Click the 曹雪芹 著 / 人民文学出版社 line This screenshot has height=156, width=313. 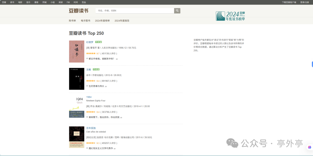click(111, 48)
